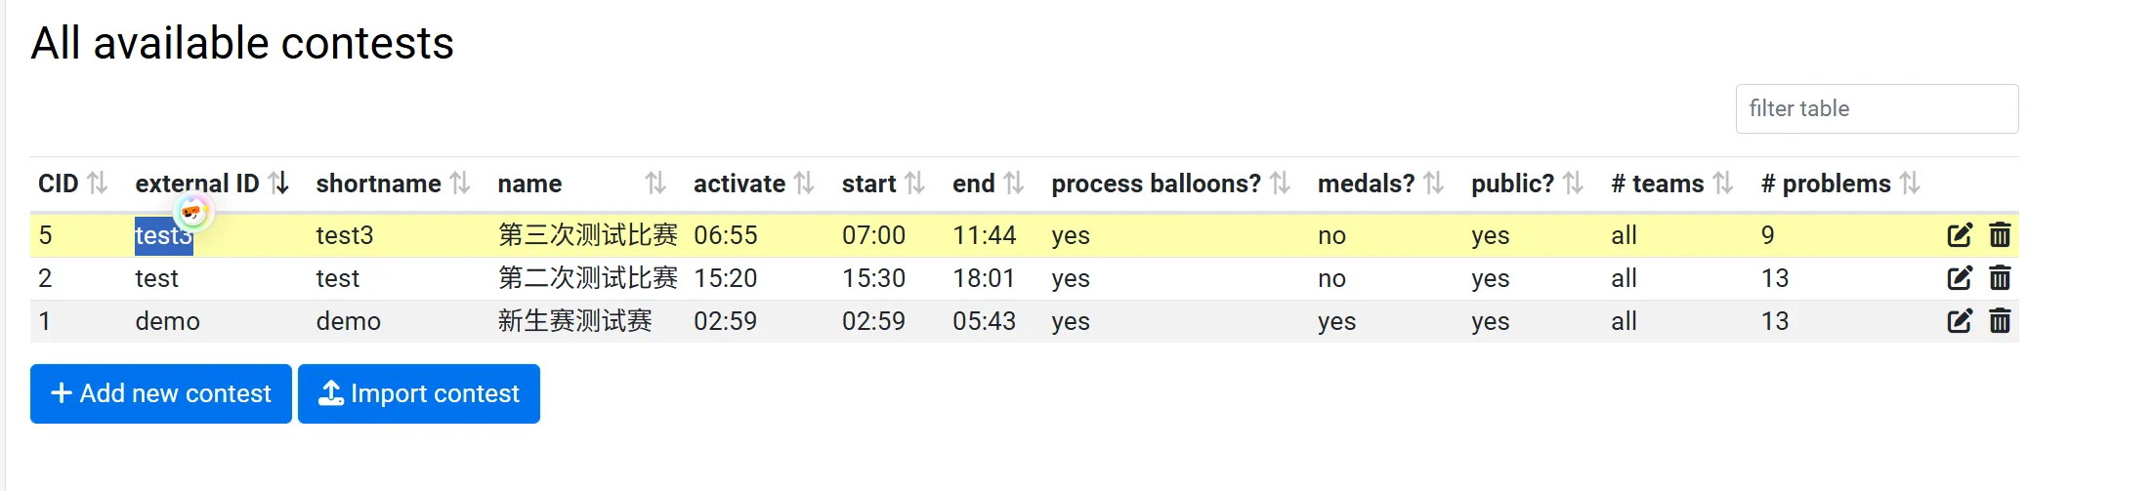Sort by number of problems

point(1910,184)
